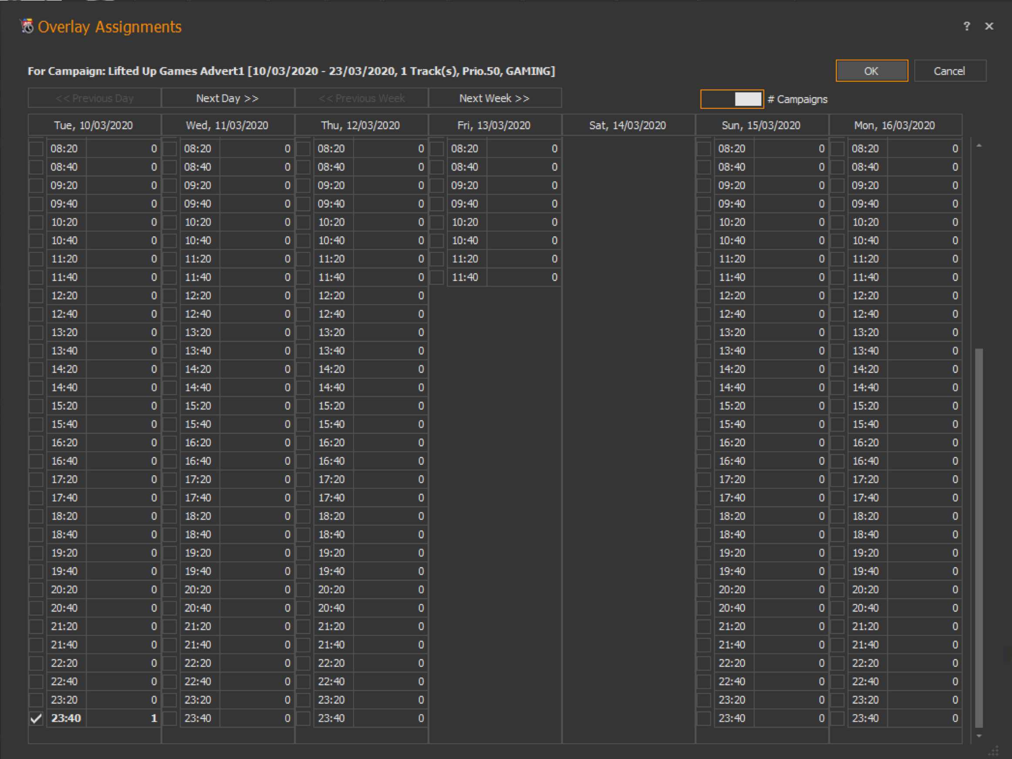Select the 16:40 time cell under Wednesday
1012x759 pixels.
point(200,461)
